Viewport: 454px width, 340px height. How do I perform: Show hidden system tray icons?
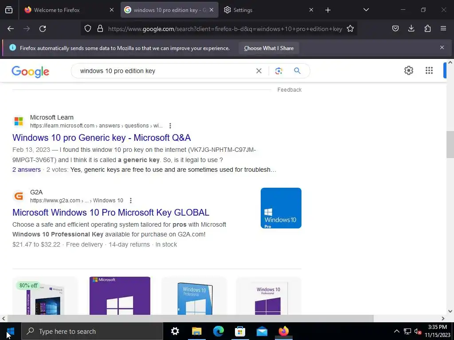(x=397, y=331)
